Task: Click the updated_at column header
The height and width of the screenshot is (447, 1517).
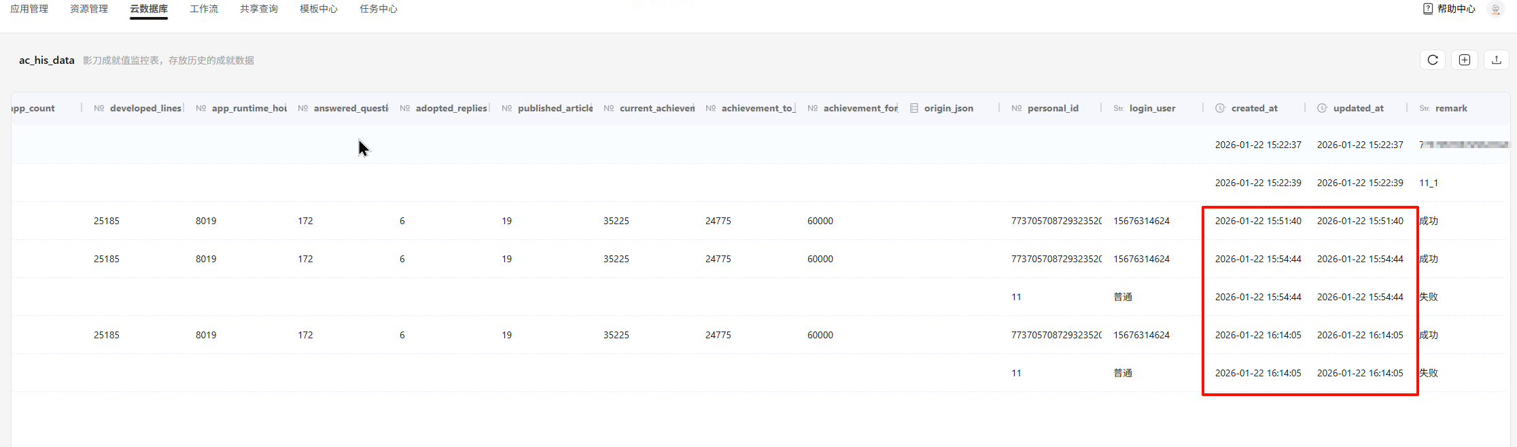Action: [1358, 108]
